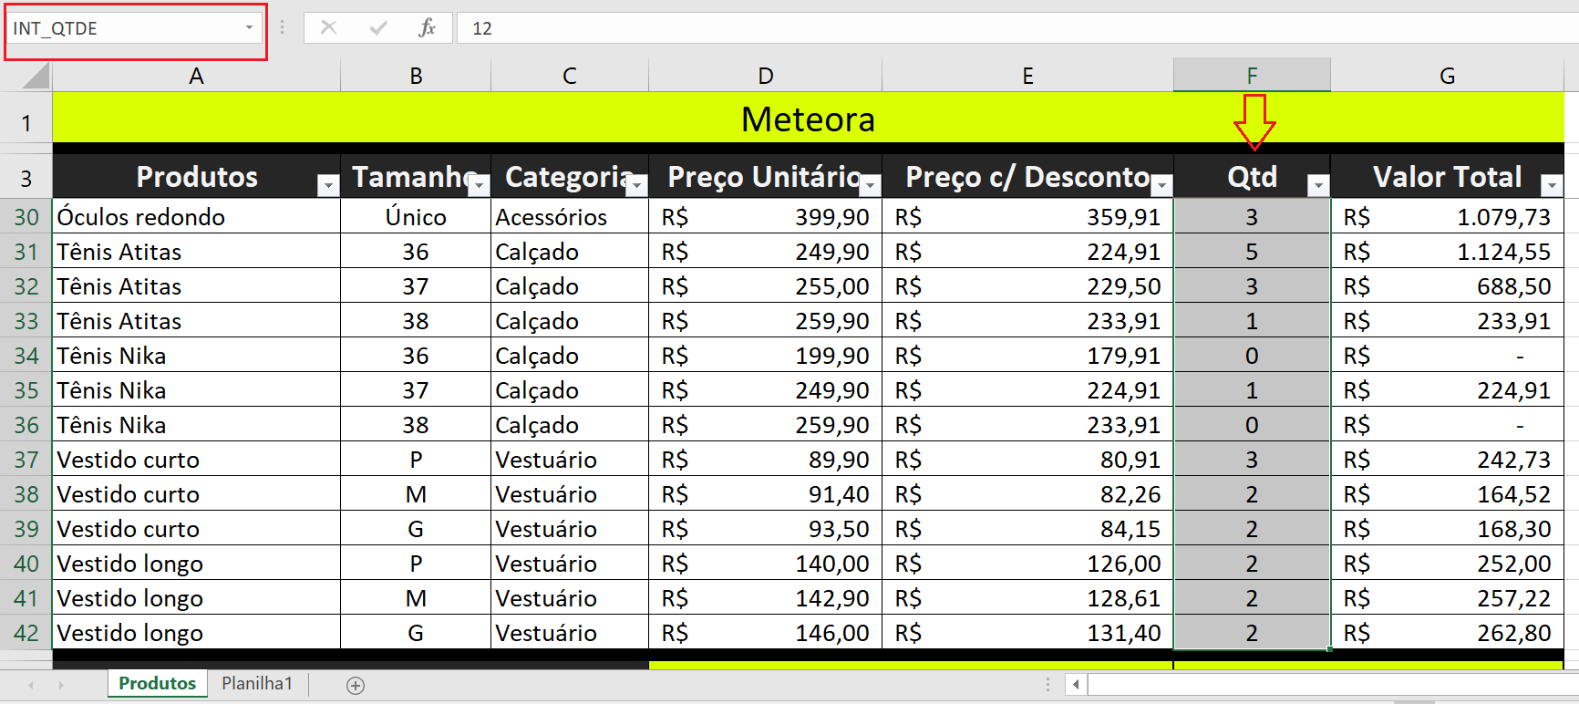Image resolution: width=1579 pixels, height=704 pixels.
Task: Select column A header
Action: [196, 76]
